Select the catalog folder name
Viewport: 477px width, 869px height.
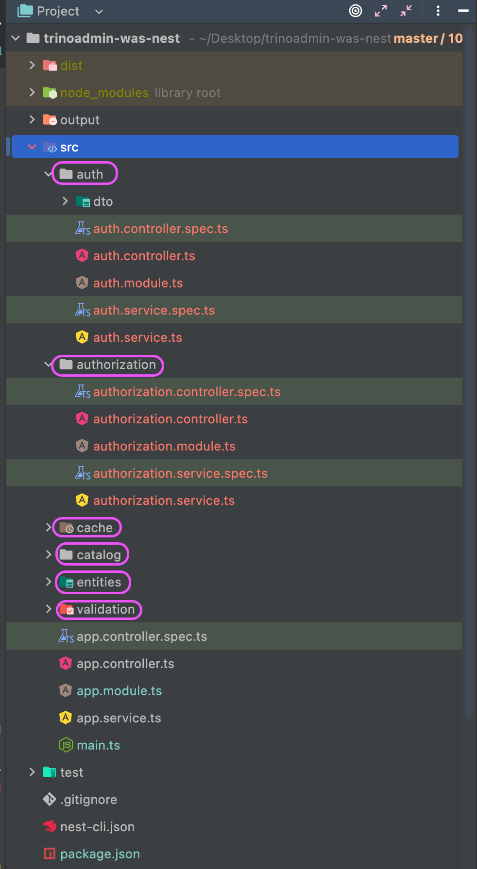99,555
